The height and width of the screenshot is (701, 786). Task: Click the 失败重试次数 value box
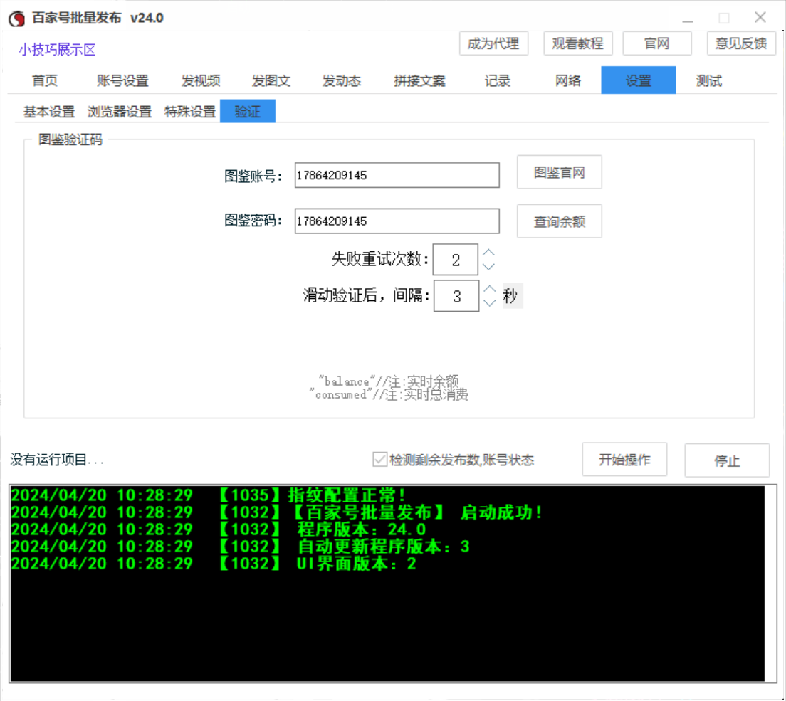(x=455, y=260)
